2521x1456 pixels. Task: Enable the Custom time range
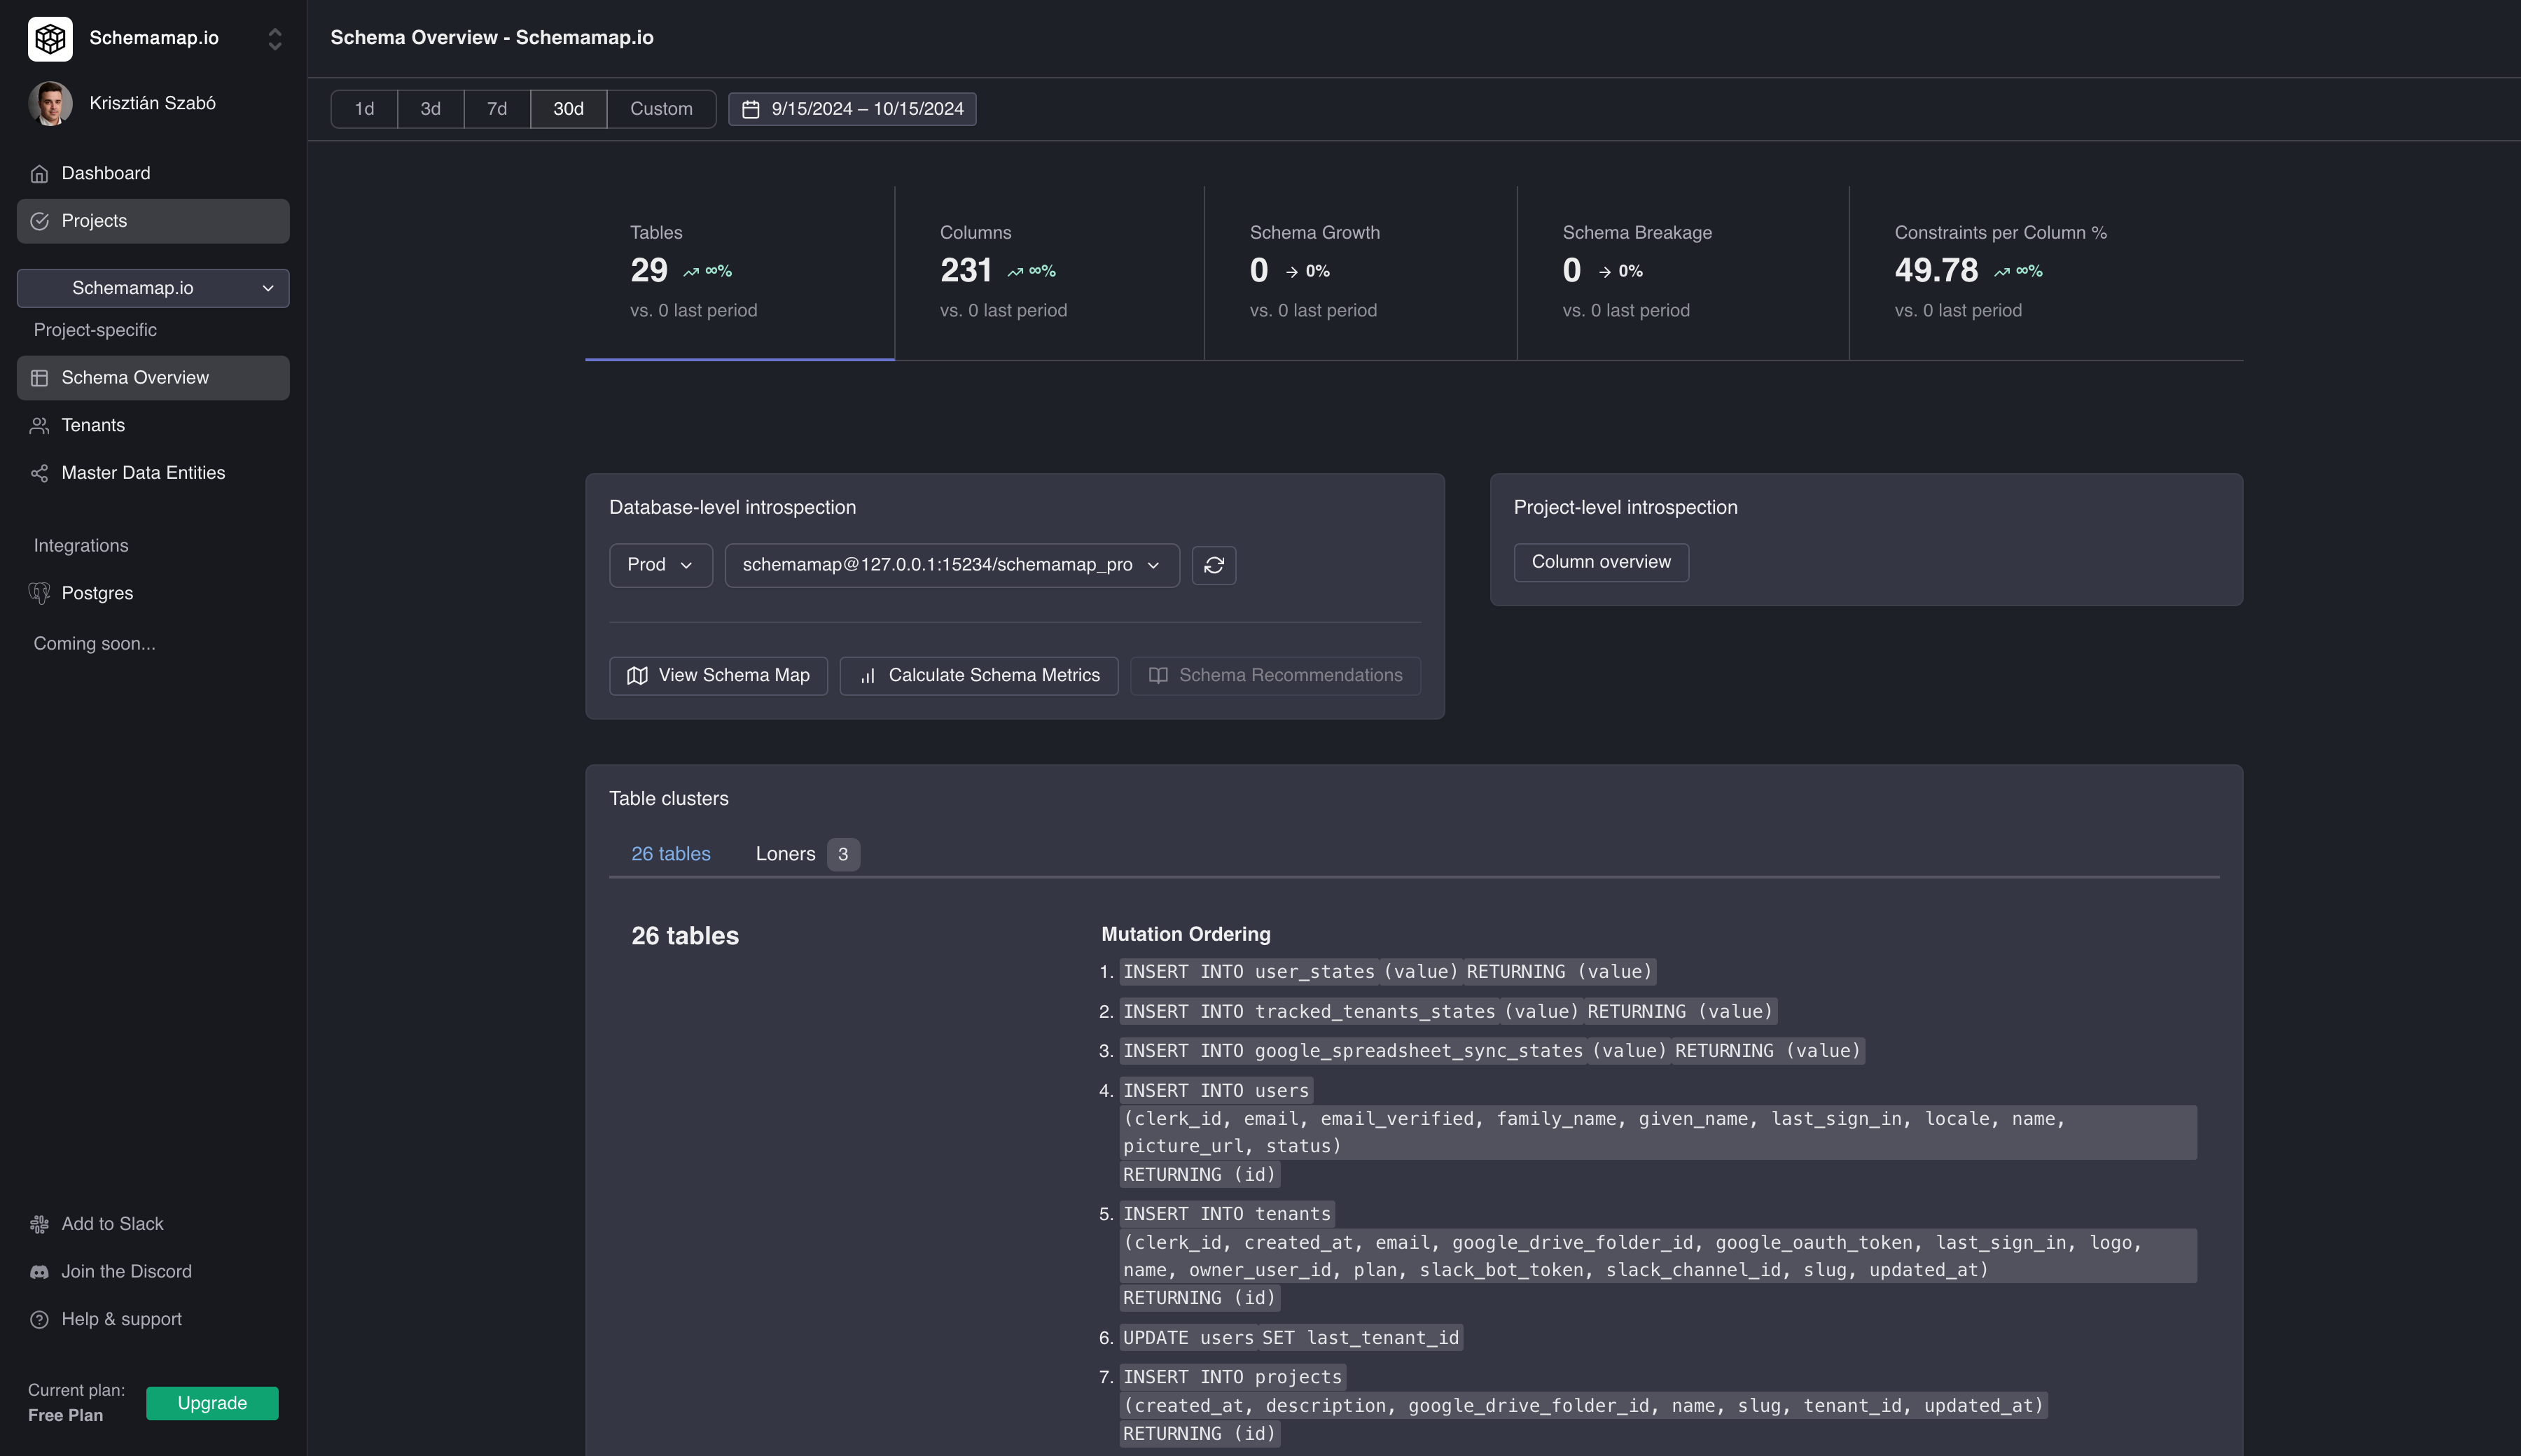tap(660, 109)
